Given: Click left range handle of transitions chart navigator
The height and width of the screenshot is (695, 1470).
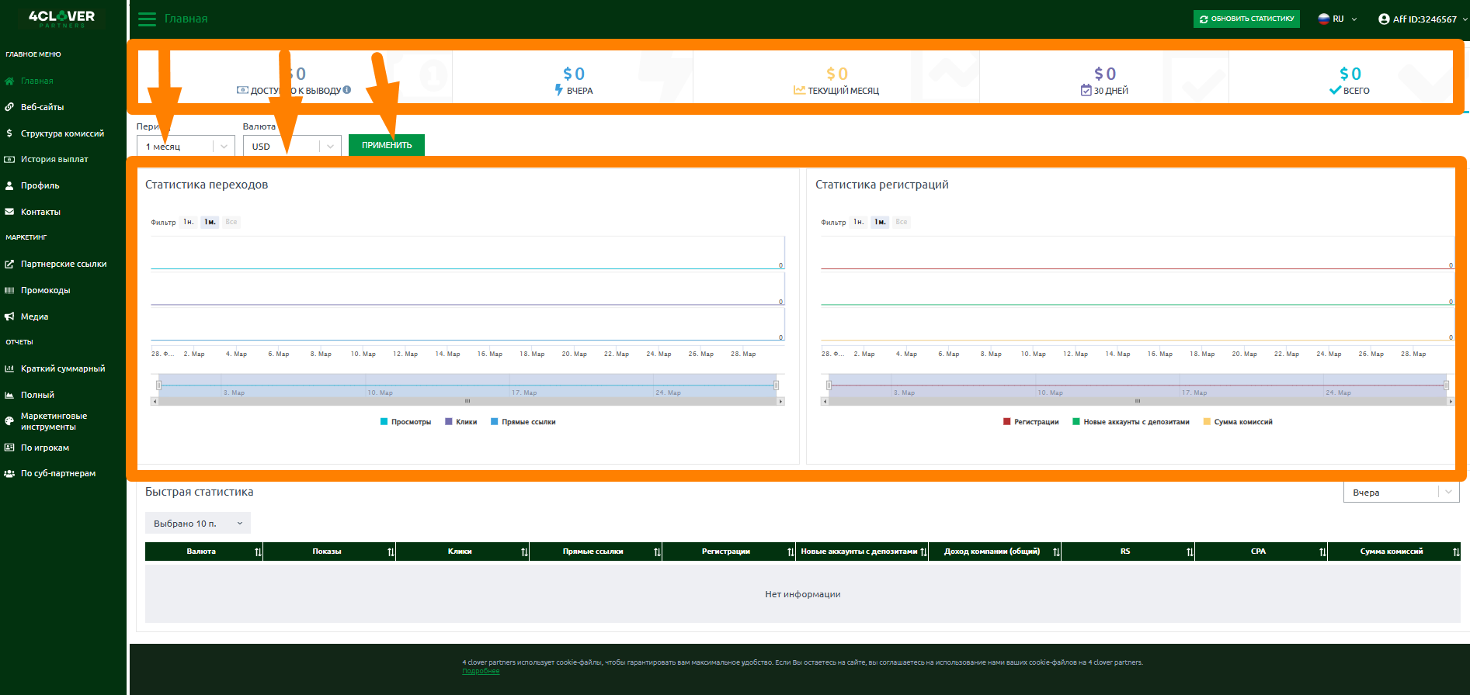Looking at the screenshot, I should pyautogui.click(x=158, y=385).
